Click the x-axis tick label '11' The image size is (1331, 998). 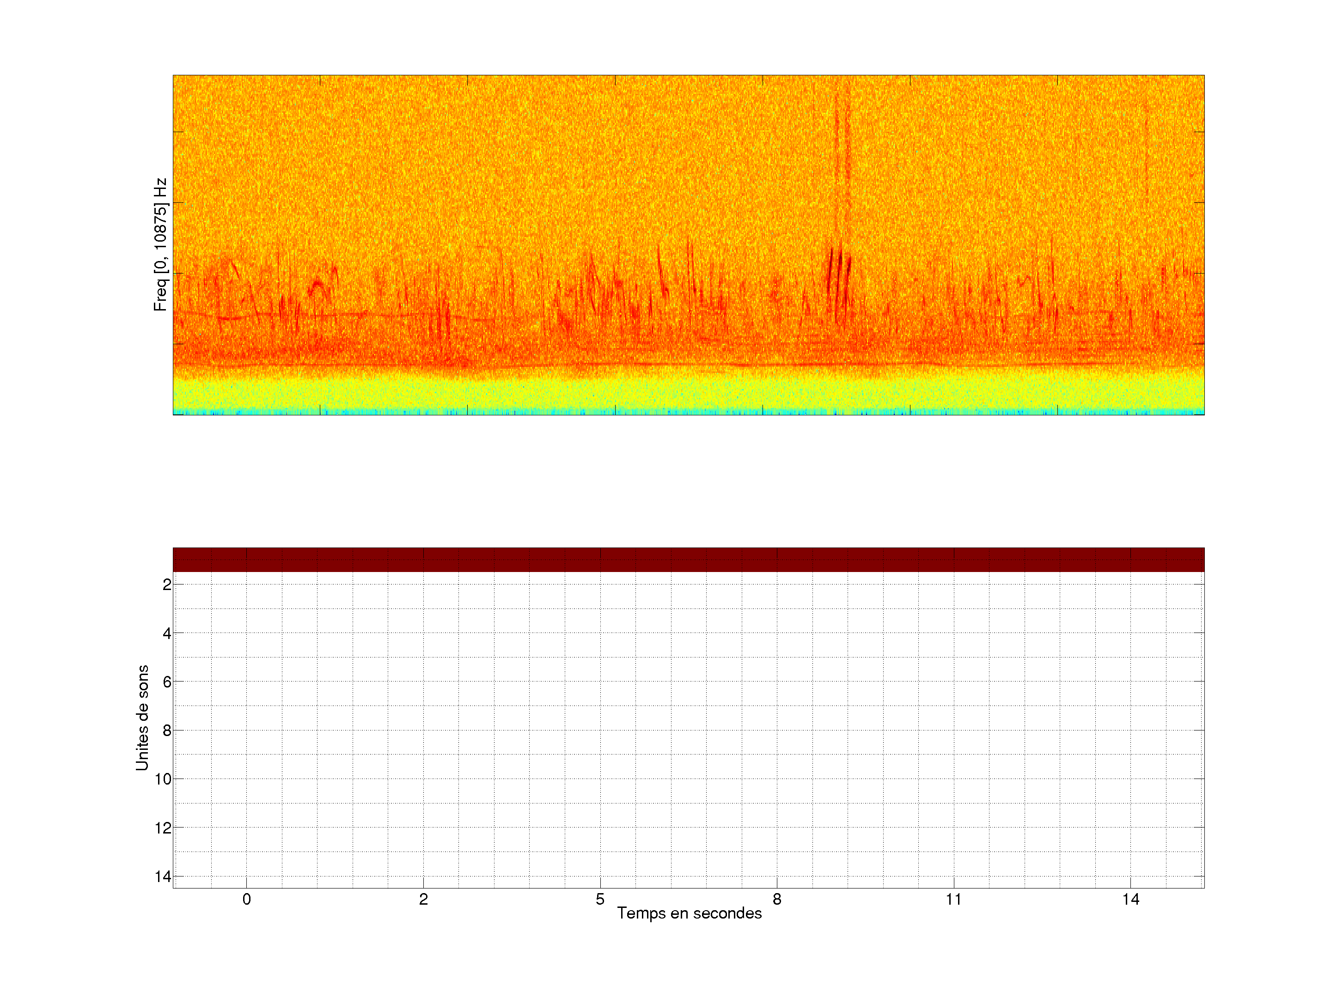tap(954, 899)
